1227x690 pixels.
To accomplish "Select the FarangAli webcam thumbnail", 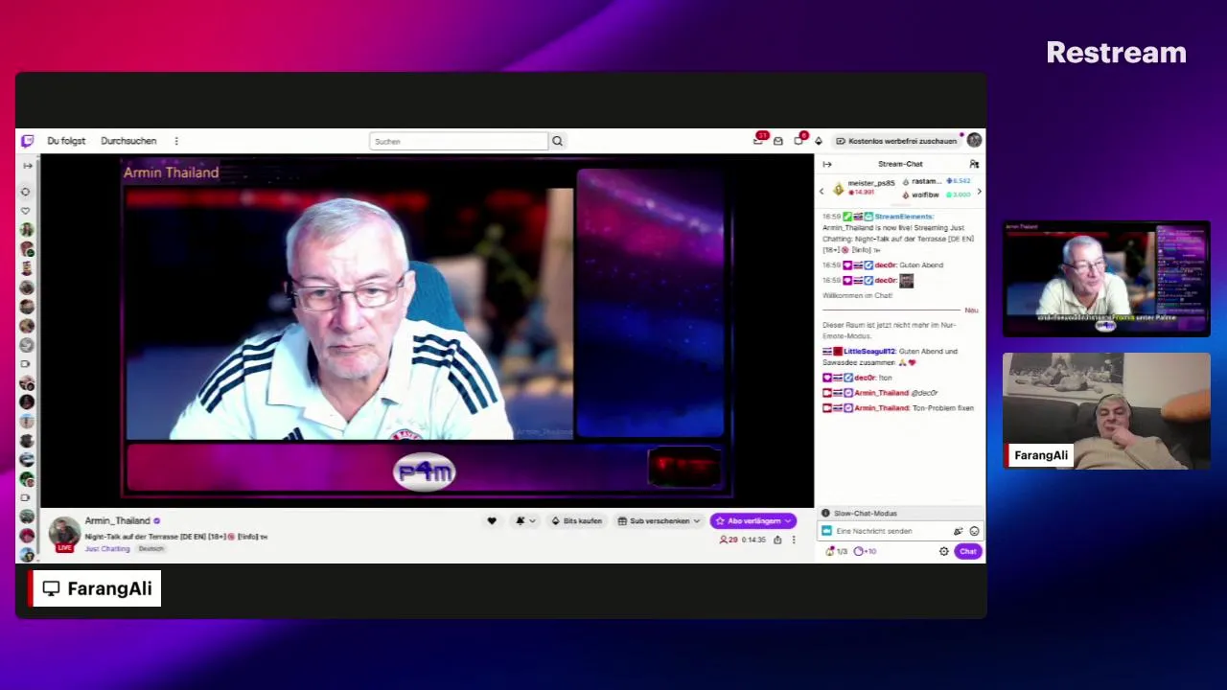I will pos(1106,411).
